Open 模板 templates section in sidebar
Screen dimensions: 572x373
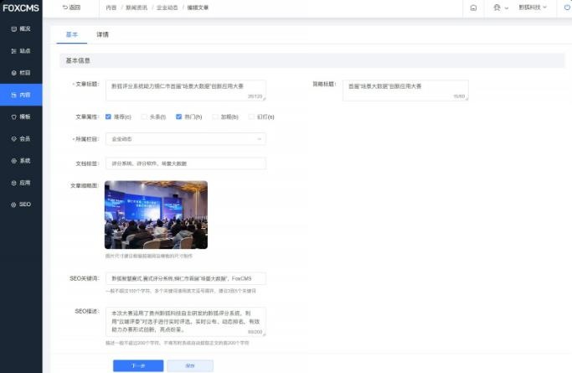click(21, 117)
